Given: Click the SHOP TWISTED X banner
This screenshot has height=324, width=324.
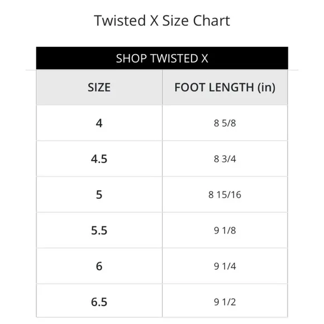Looking at the screenshot, I should pos(162,58).
